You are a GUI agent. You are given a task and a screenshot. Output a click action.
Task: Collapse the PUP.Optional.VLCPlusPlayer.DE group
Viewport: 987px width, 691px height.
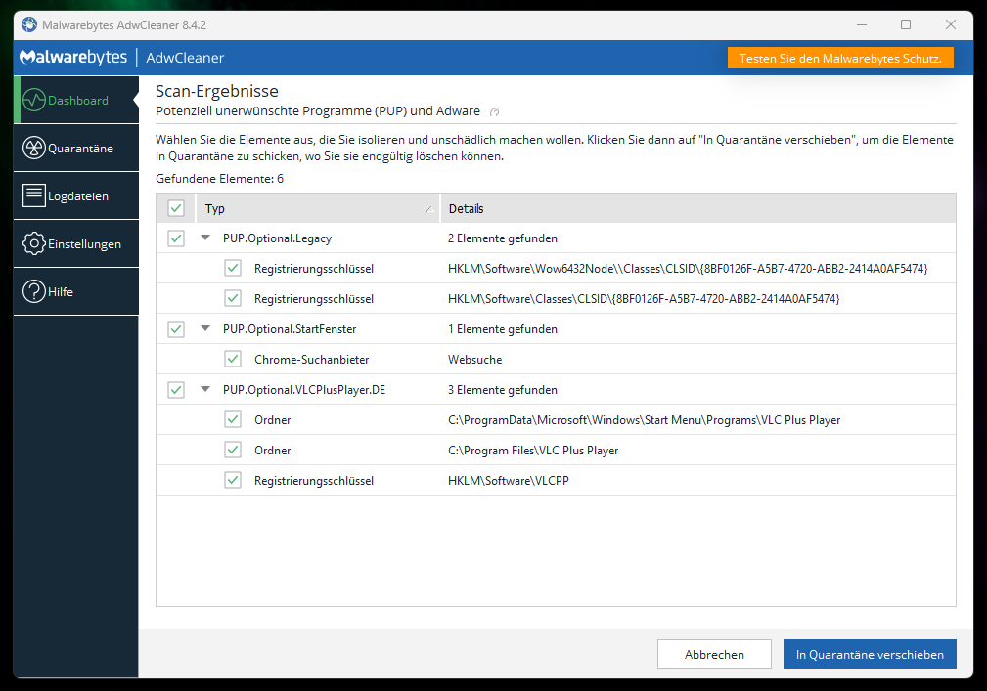coord(205,389)
